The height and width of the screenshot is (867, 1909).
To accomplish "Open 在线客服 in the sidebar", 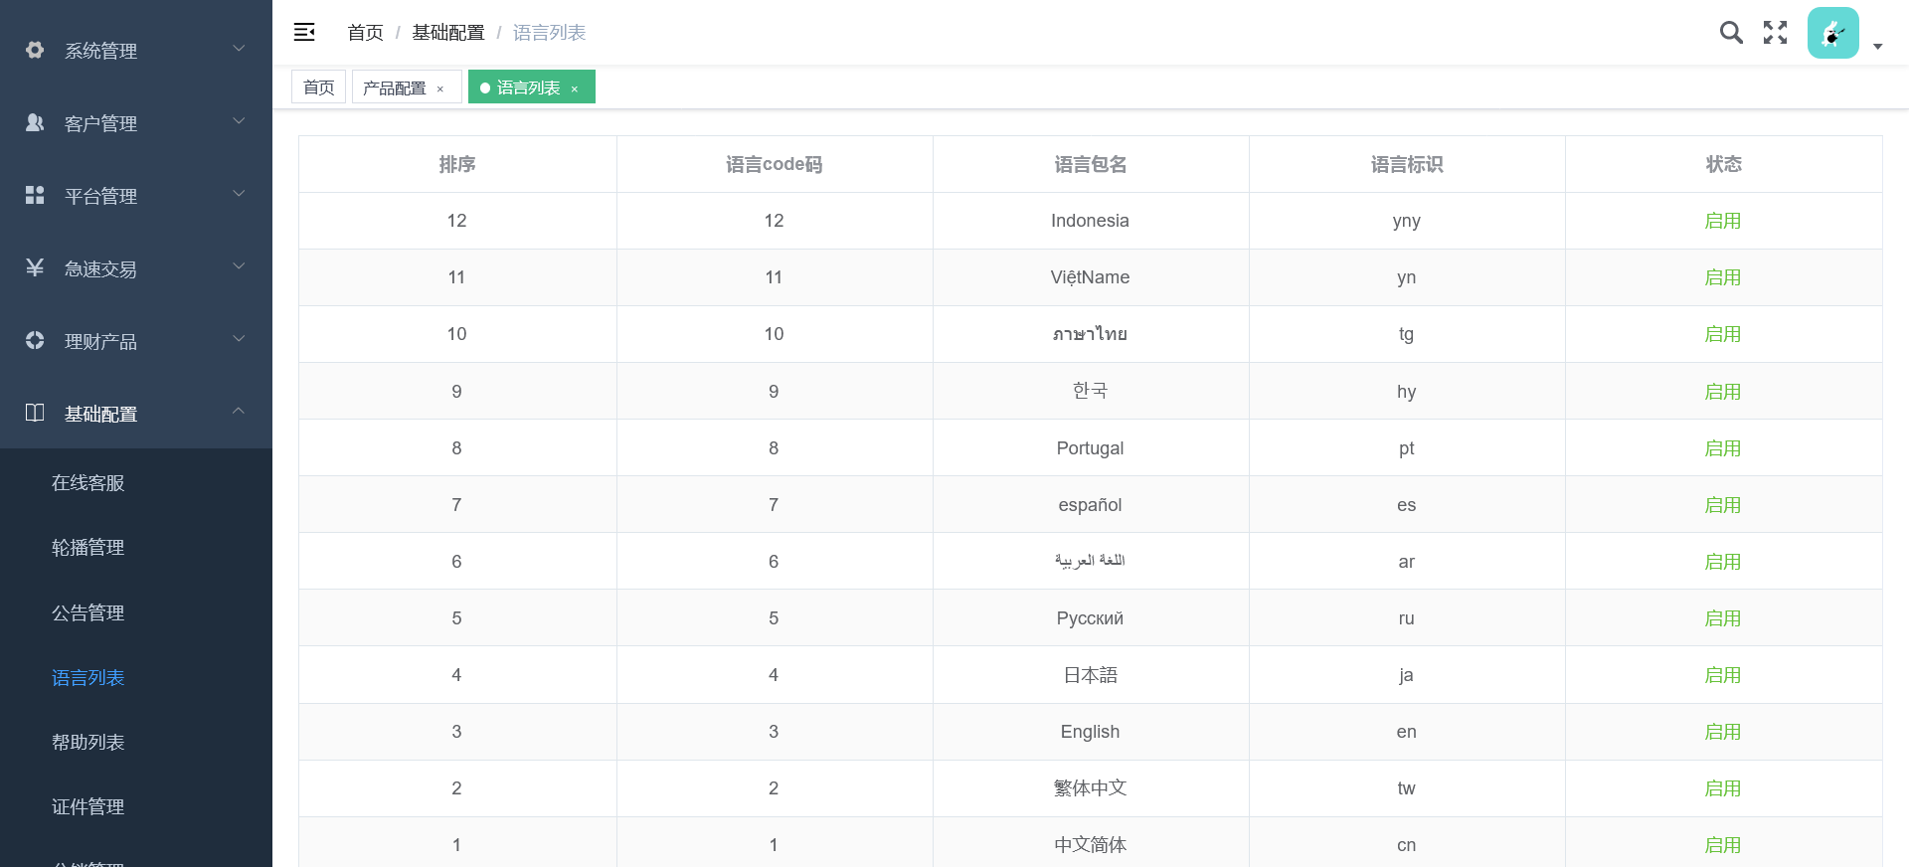I will click(x=87, y=483).
